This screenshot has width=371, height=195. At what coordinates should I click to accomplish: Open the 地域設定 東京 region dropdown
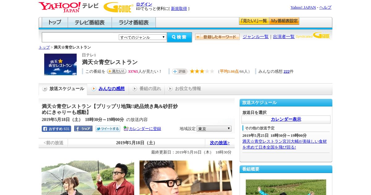click(214, 128)
